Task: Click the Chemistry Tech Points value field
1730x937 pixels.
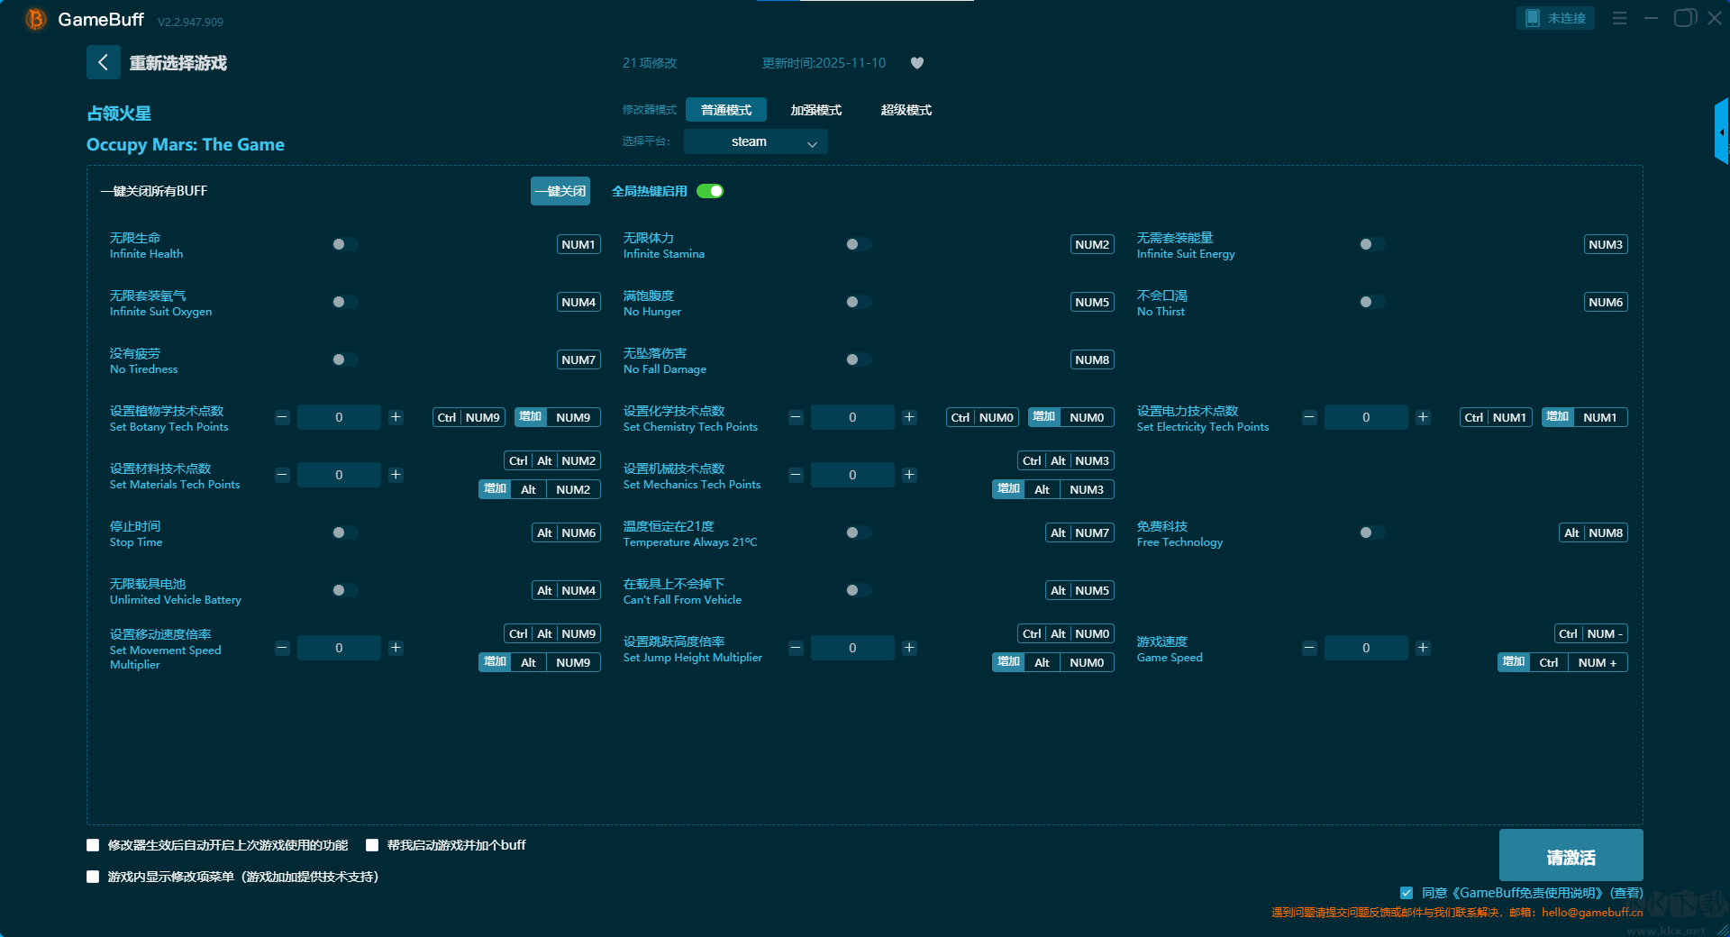Action: (852, 417)
